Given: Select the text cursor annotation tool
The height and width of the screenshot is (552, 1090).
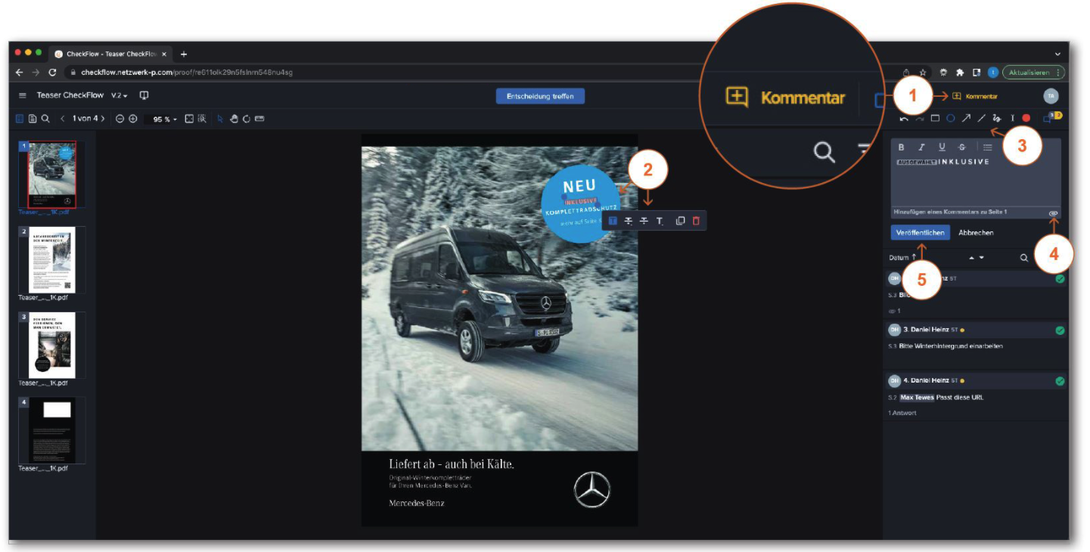Looking at the screenshot, I should point(1012,119).
